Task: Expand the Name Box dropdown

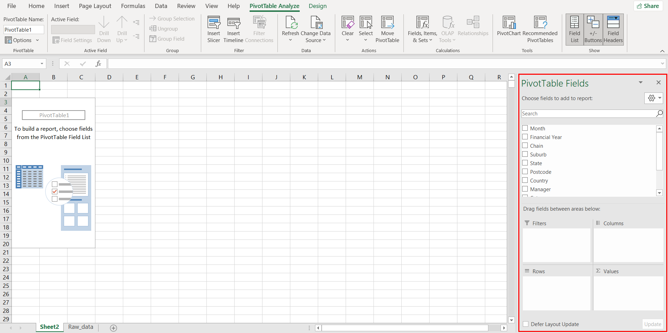Action: coord(42,64)
